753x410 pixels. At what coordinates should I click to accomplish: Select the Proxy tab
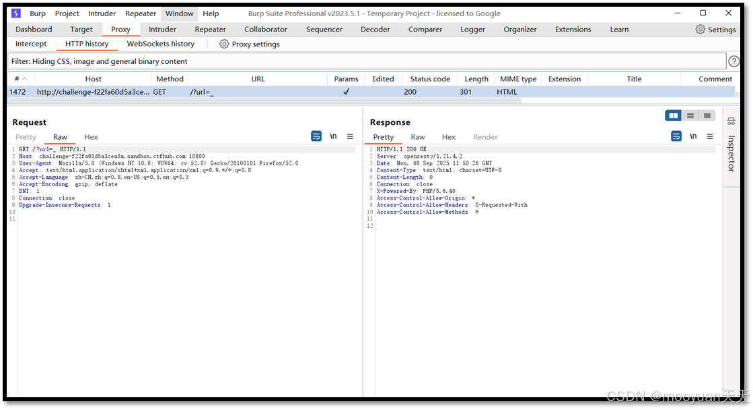pos(120,30)
